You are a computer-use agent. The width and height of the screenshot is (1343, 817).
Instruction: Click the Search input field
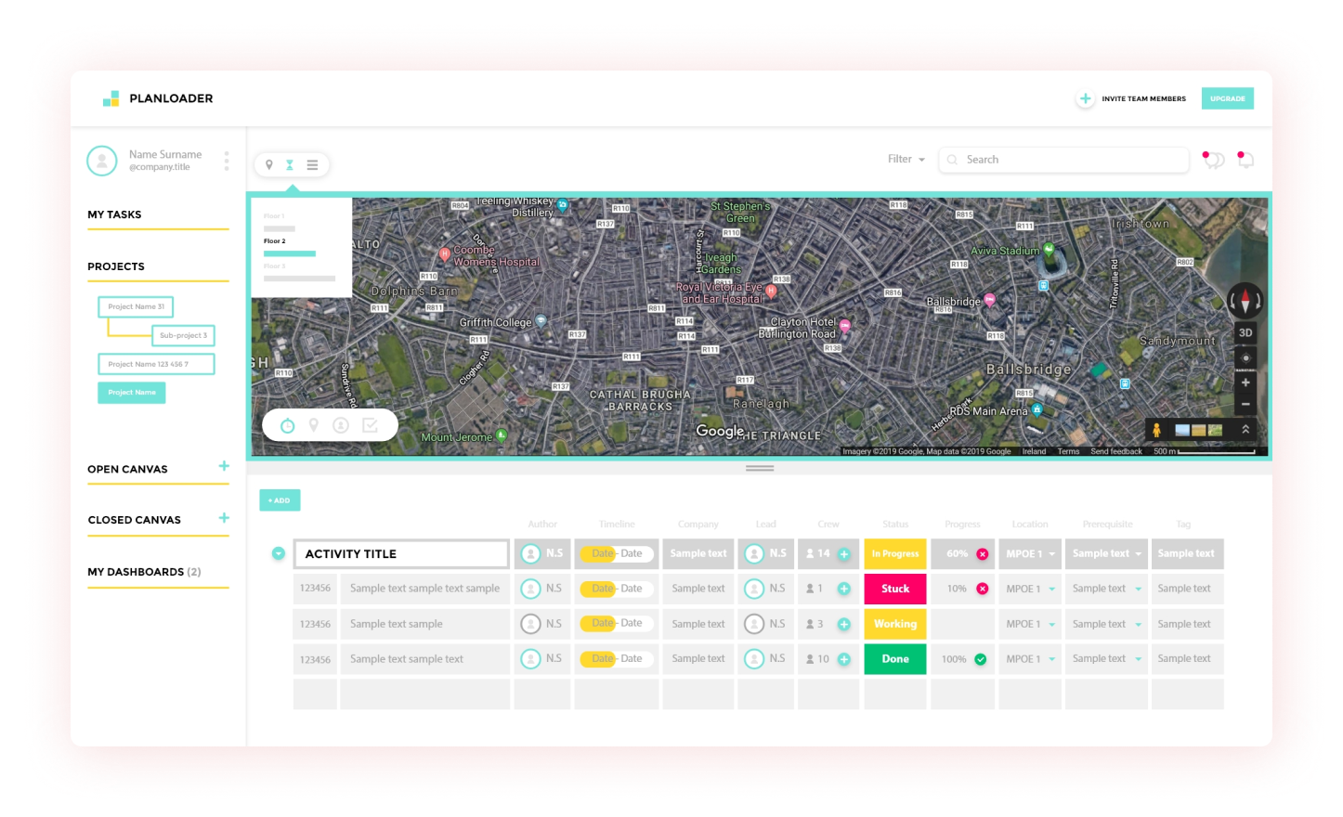click(1063, 160)
